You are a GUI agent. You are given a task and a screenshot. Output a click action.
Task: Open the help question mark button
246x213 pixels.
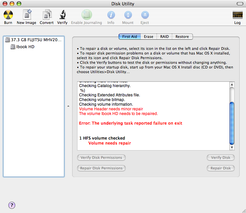tap(12, 205)
